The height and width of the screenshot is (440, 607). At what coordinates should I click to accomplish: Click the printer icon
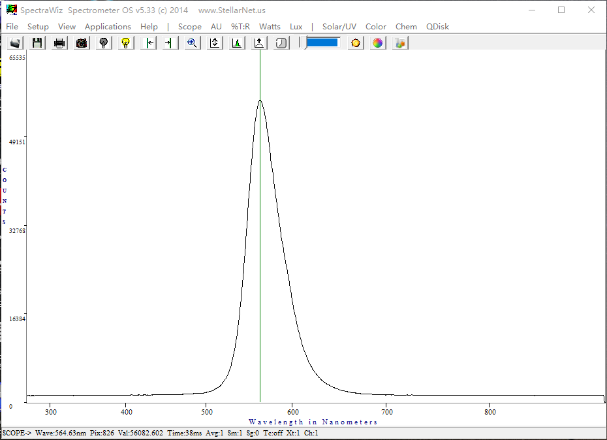coord(59,43)
